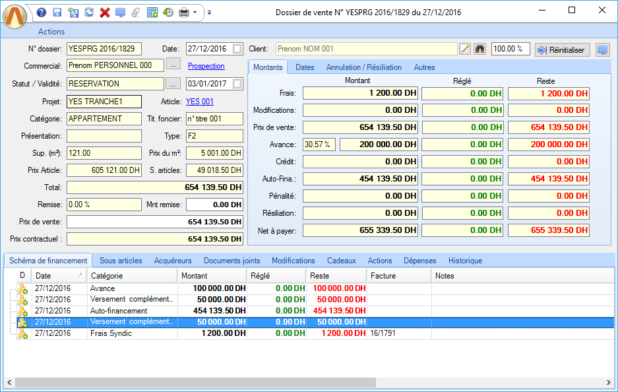Viewport: 618px width, 392px height.
Task: Open the Acquéreurs tab
Action: 173,261
